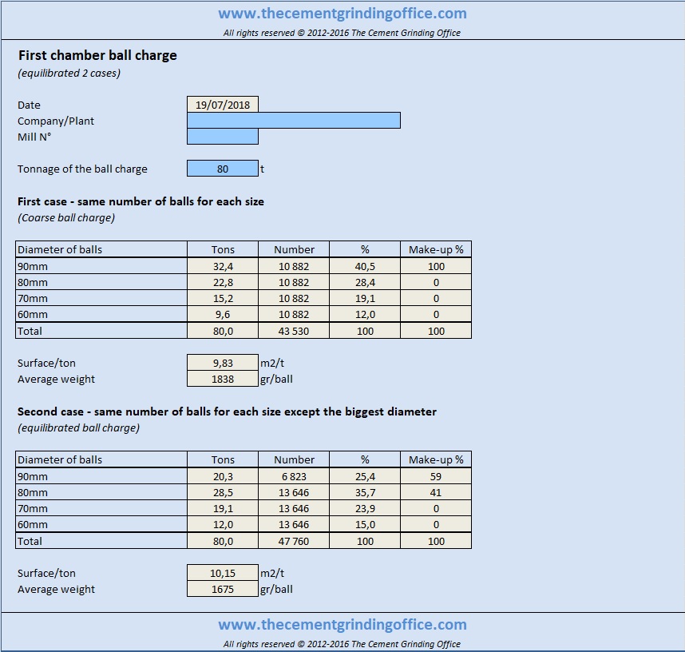Select first-case 60mm tons cell 9,6
The width and height of the screenshot is (685, 652).
[x=223, y=314]
